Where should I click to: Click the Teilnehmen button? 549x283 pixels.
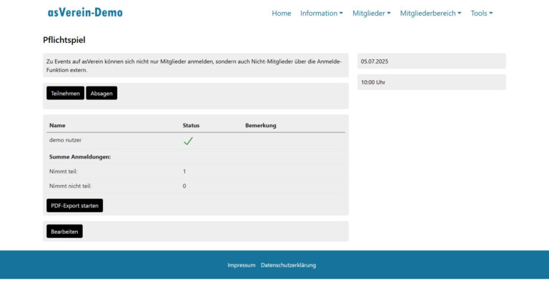click(66, 93)
